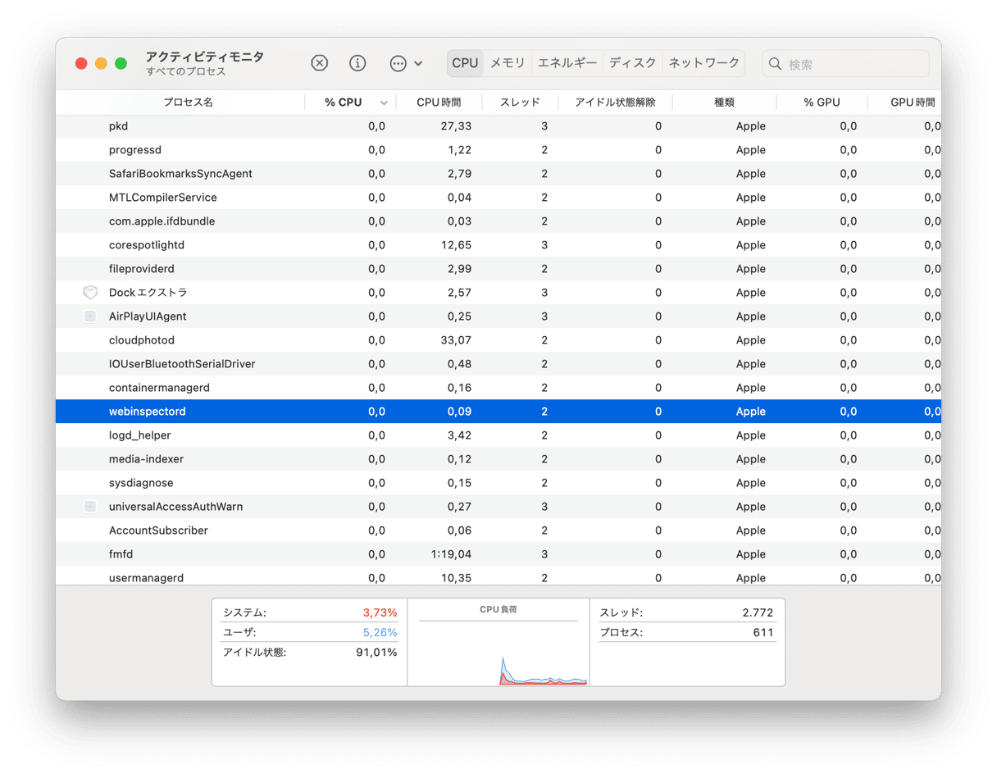Sort by スレッド column header
Screen dimensions: 997x774
(520, 102)
